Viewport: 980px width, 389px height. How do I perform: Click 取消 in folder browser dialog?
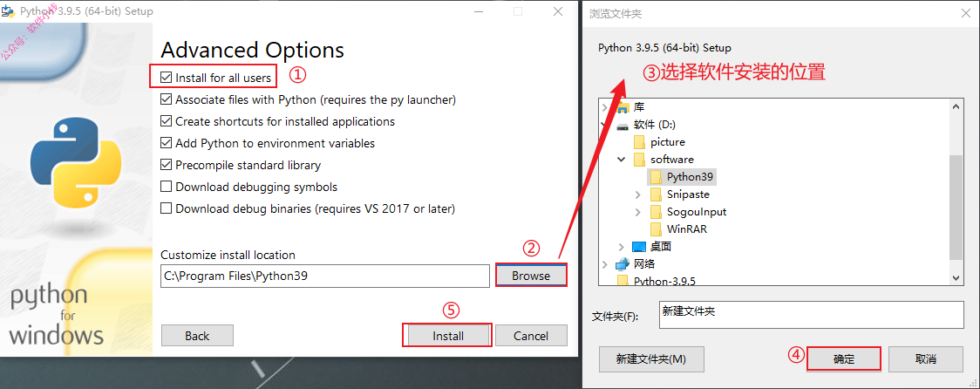point(926,359)
